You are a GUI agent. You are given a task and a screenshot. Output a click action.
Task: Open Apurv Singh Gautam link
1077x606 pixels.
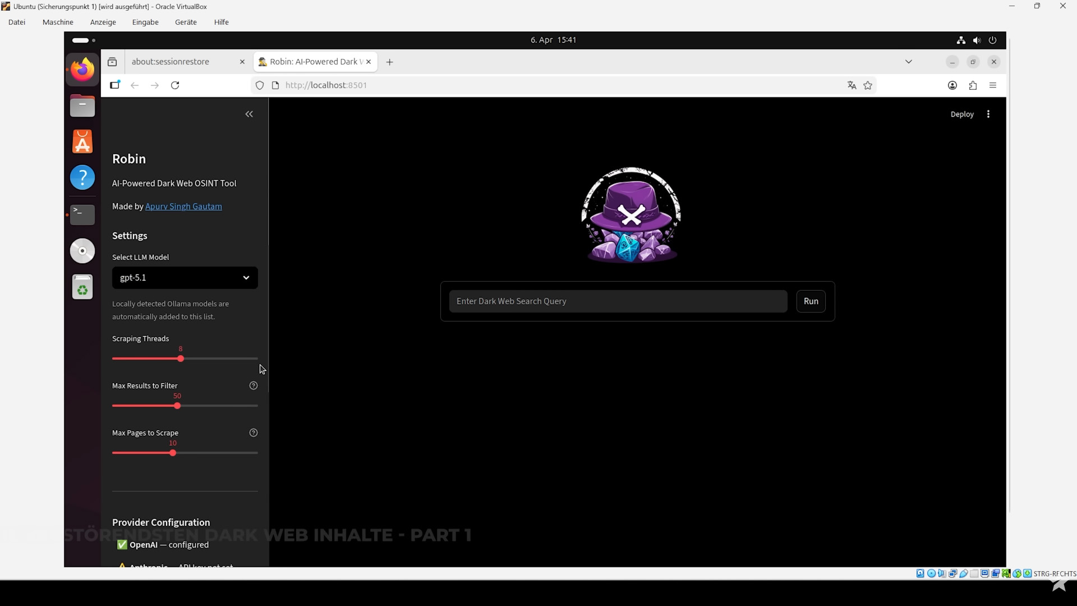click(183, 206)
